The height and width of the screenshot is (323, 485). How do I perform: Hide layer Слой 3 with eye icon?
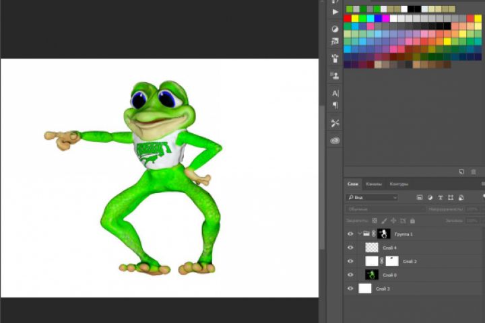[350, 289]
